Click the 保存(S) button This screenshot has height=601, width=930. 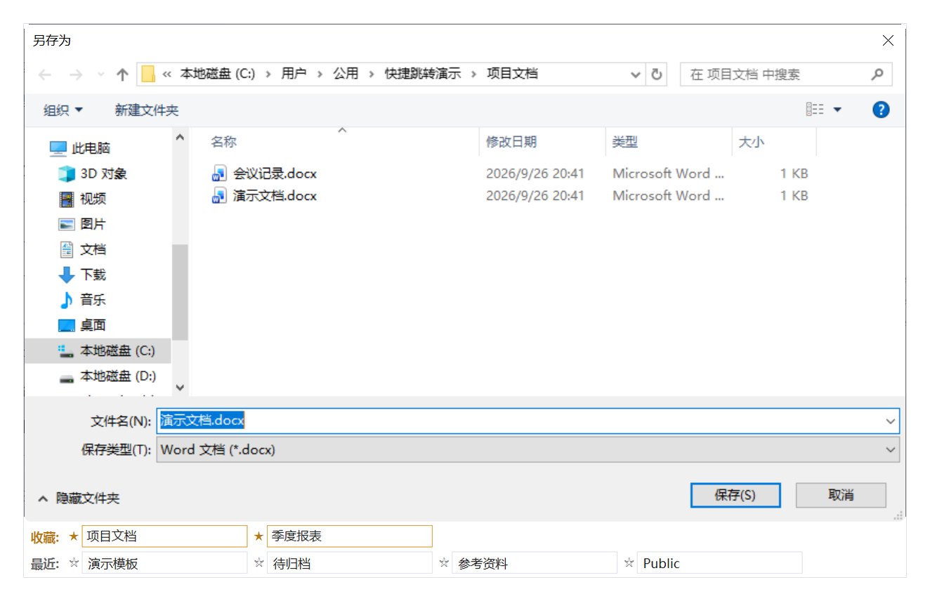tap(735, 495)
